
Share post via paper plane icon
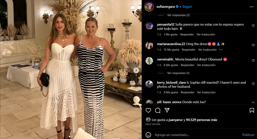[x=167, y=110]
